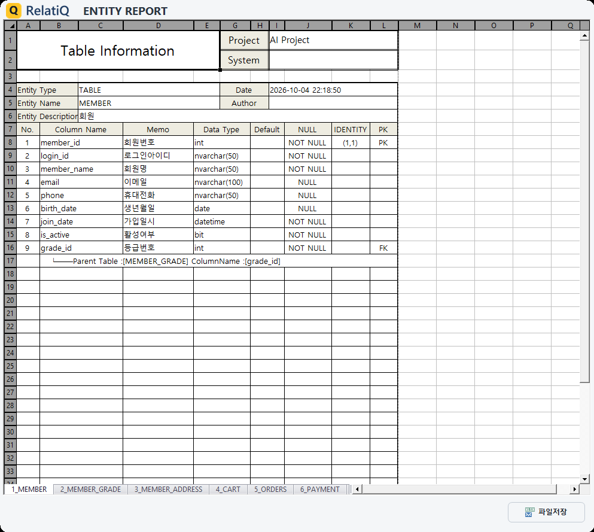
Task: Click the Data Type column heading cell
Action: 221,129
